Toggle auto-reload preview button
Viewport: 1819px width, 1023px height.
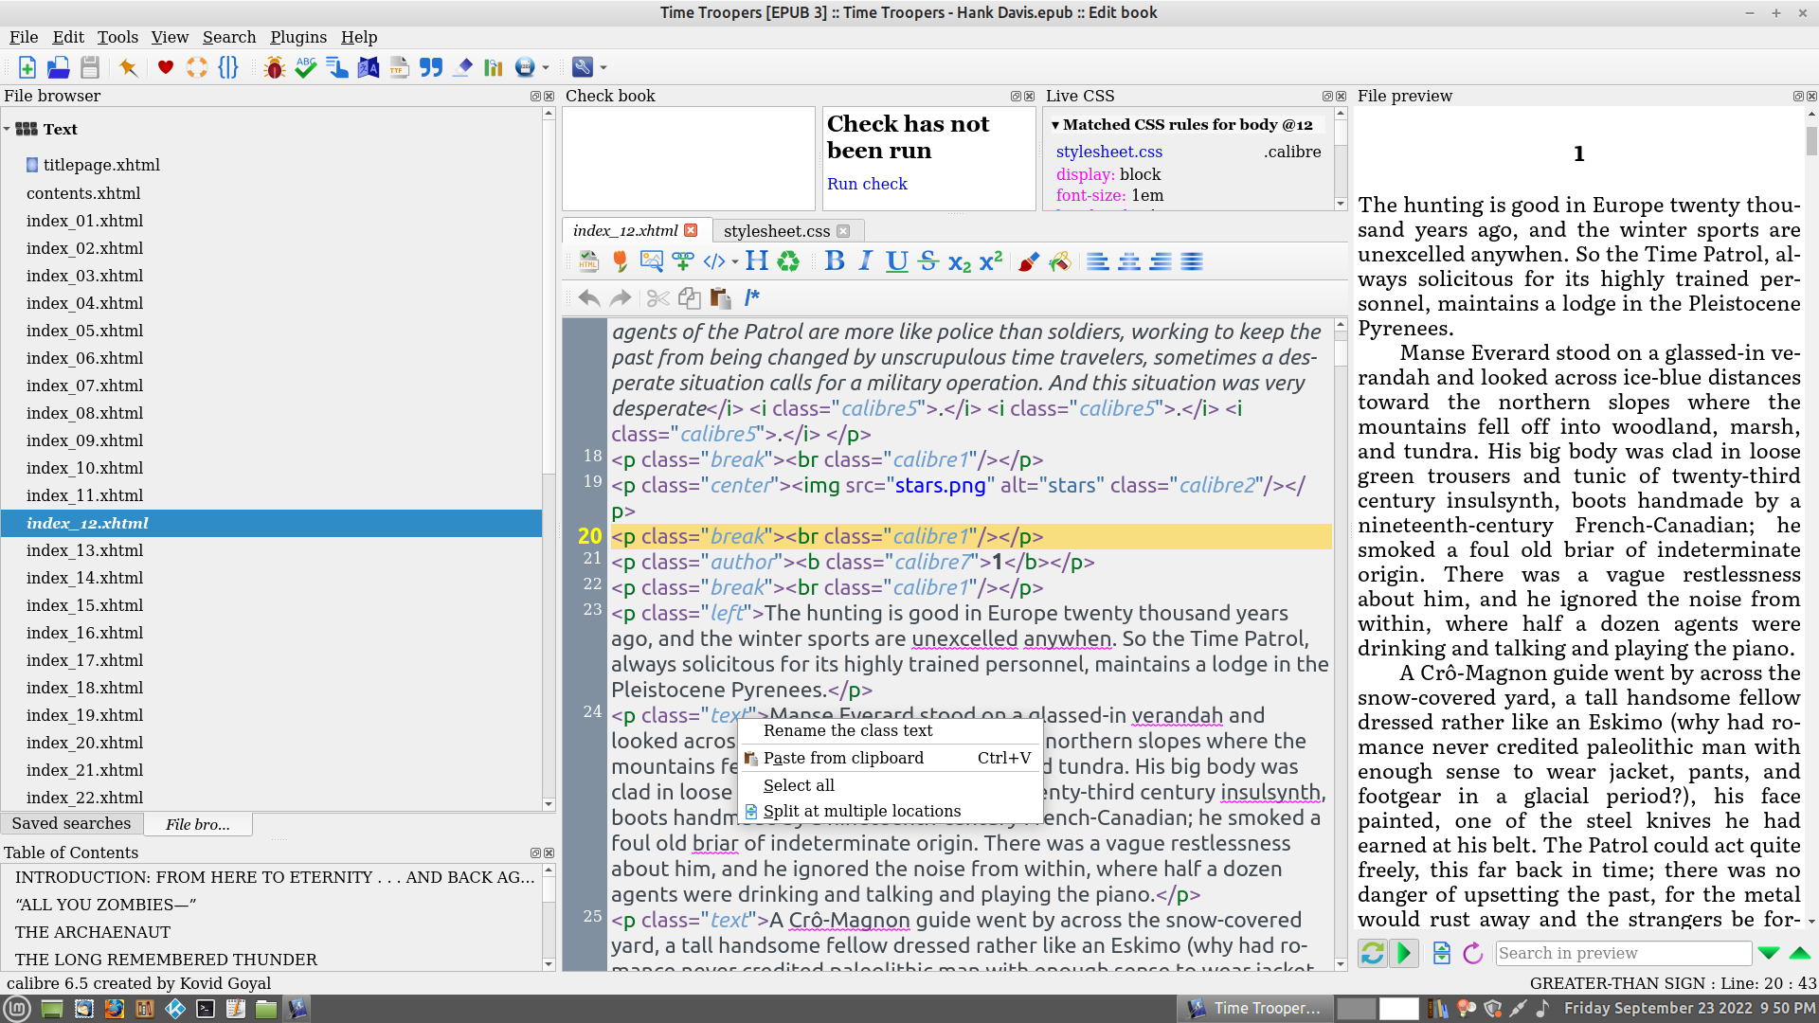pos(1372,953)
